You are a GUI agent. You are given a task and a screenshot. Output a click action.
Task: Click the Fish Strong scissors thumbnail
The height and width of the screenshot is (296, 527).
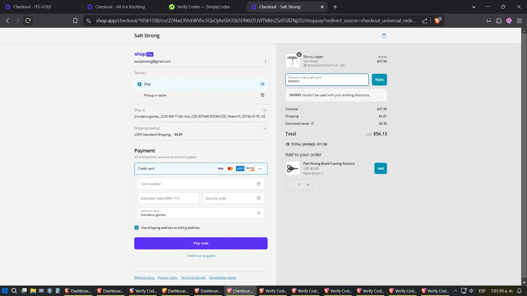293,168
